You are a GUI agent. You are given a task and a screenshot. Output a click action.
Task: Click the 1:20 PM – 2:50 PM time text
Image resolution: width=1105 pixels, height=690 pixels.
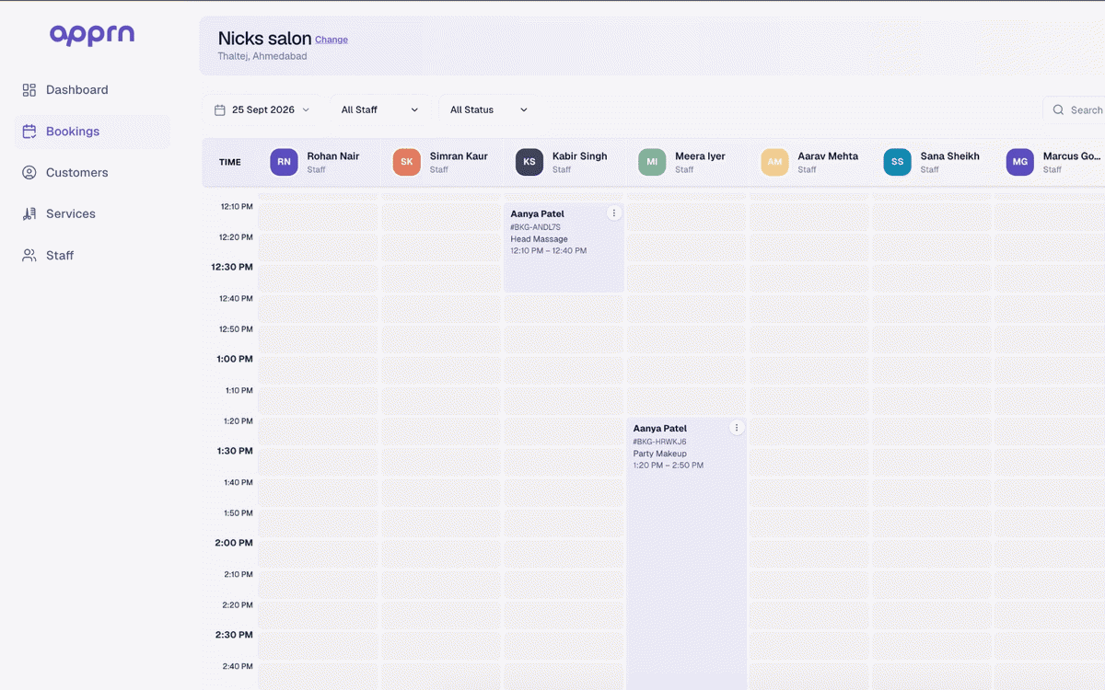[x=669, y=466]
